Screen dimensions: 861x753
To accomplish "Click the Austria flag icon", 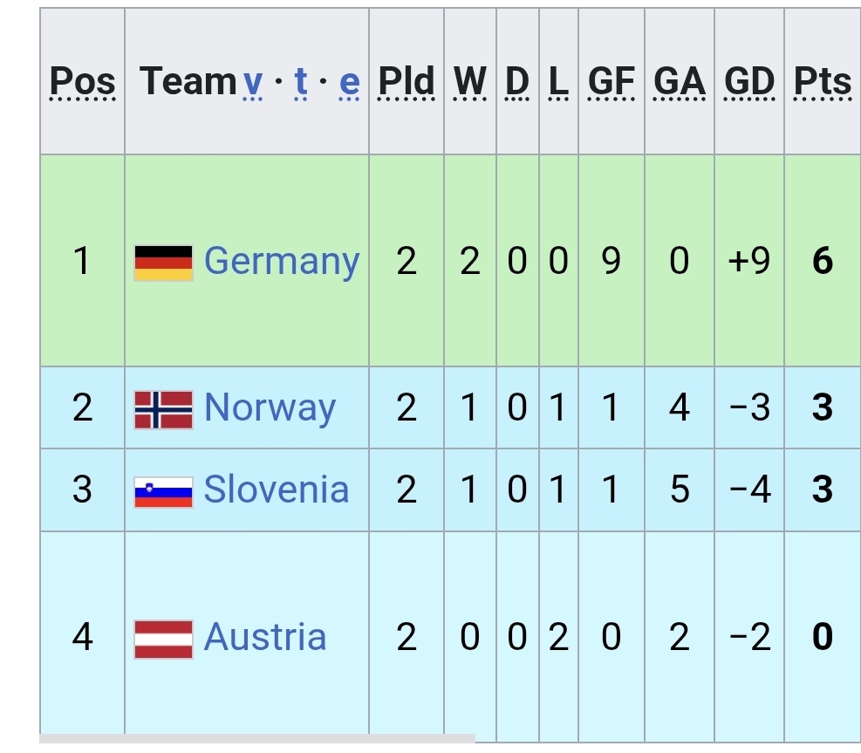I will point(163,638).
